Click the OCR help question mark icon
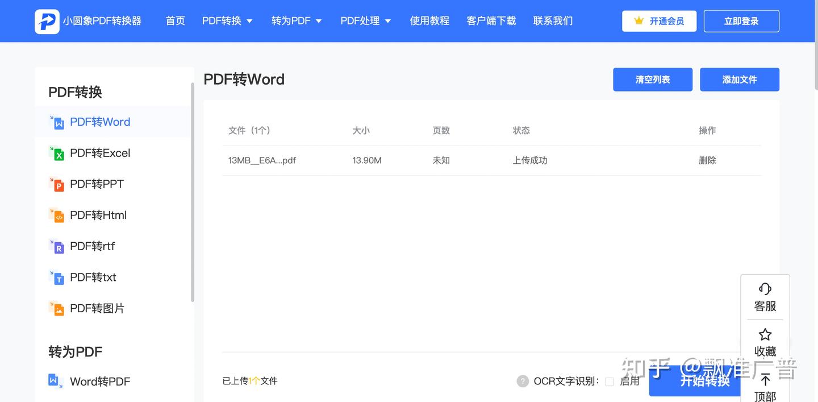This screenshot has height=402, width=818. (523, 381)
